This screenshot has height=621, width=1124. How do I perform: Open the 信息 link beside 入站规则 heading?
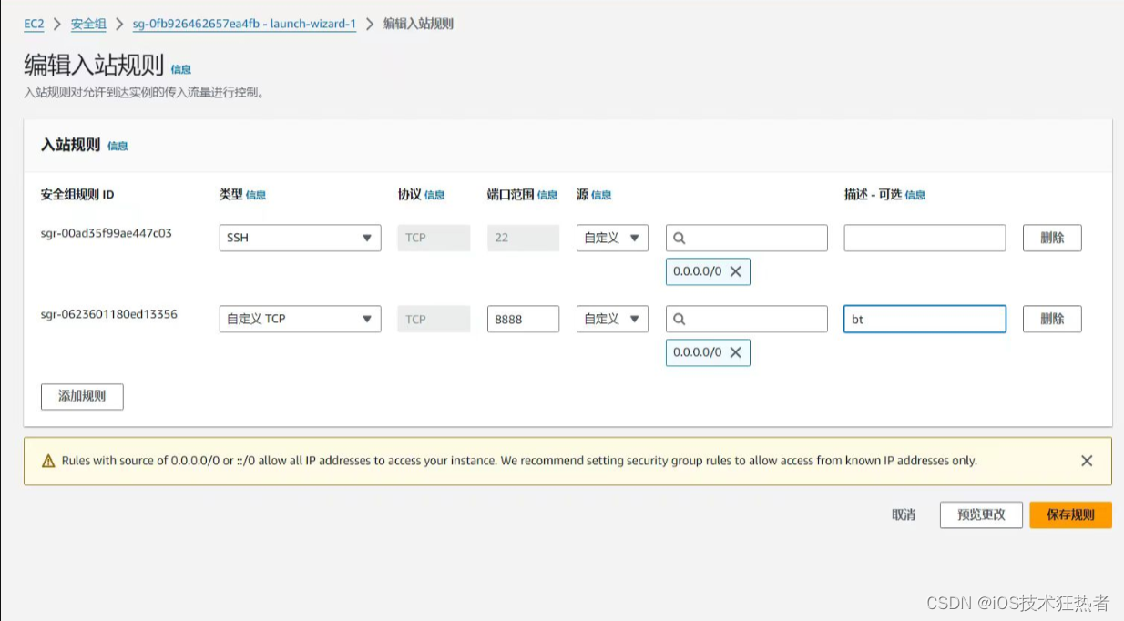tap(118, 146)
